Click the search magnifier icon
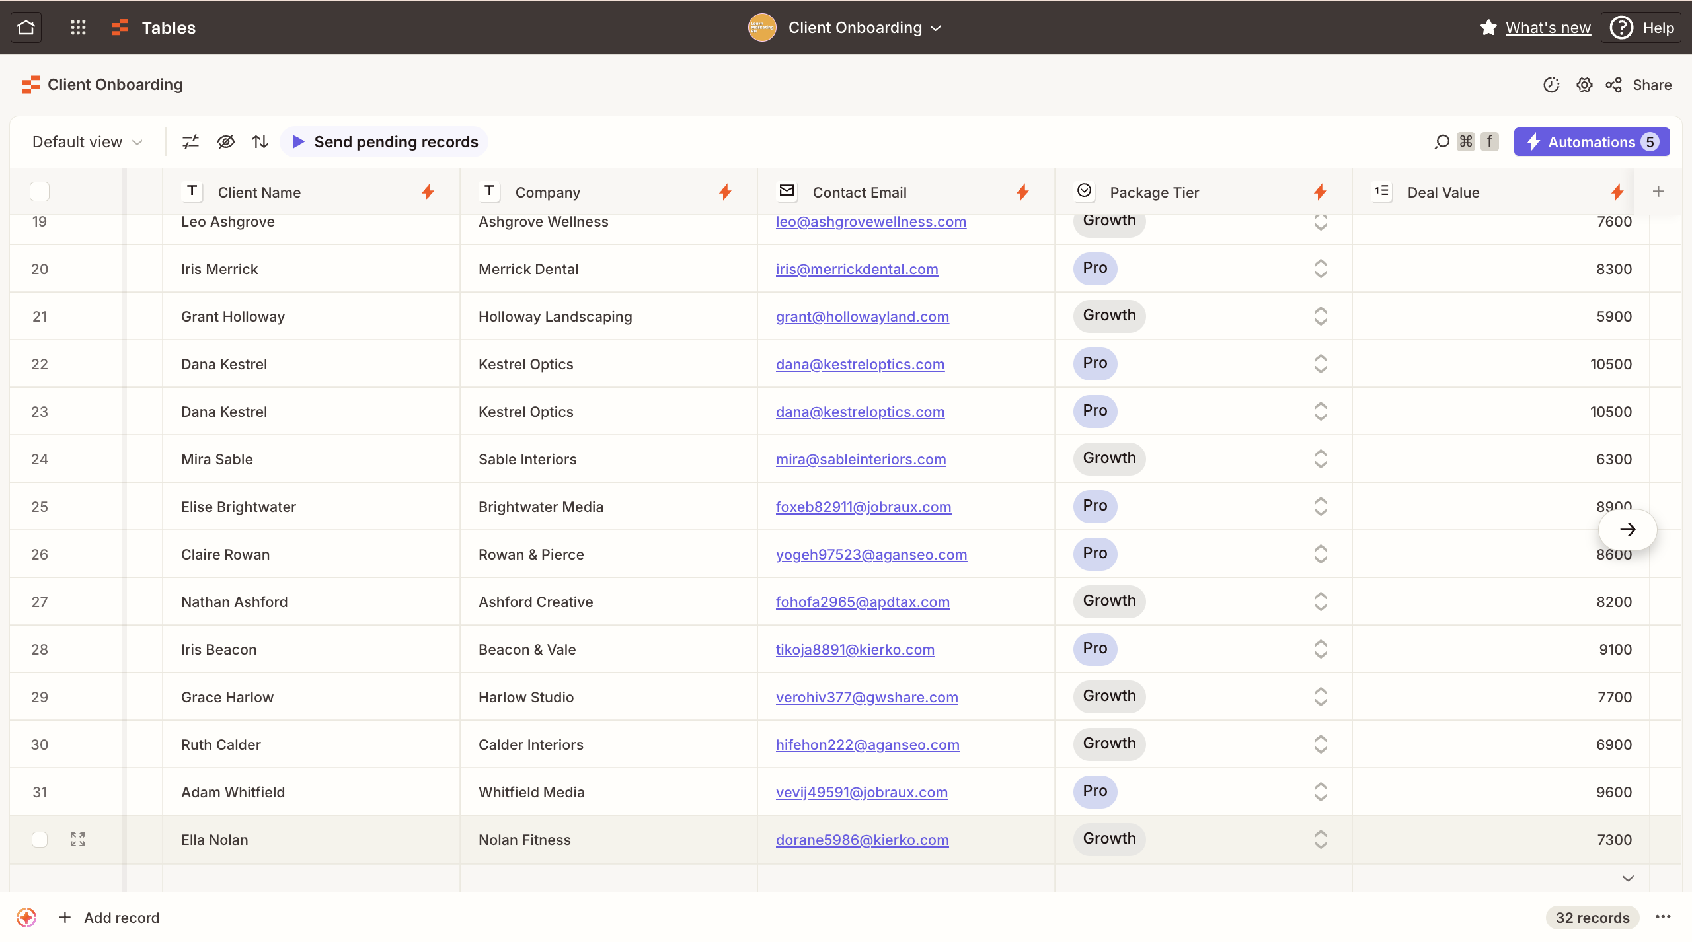This screenshot has width=1692, height=942. 1442,141
